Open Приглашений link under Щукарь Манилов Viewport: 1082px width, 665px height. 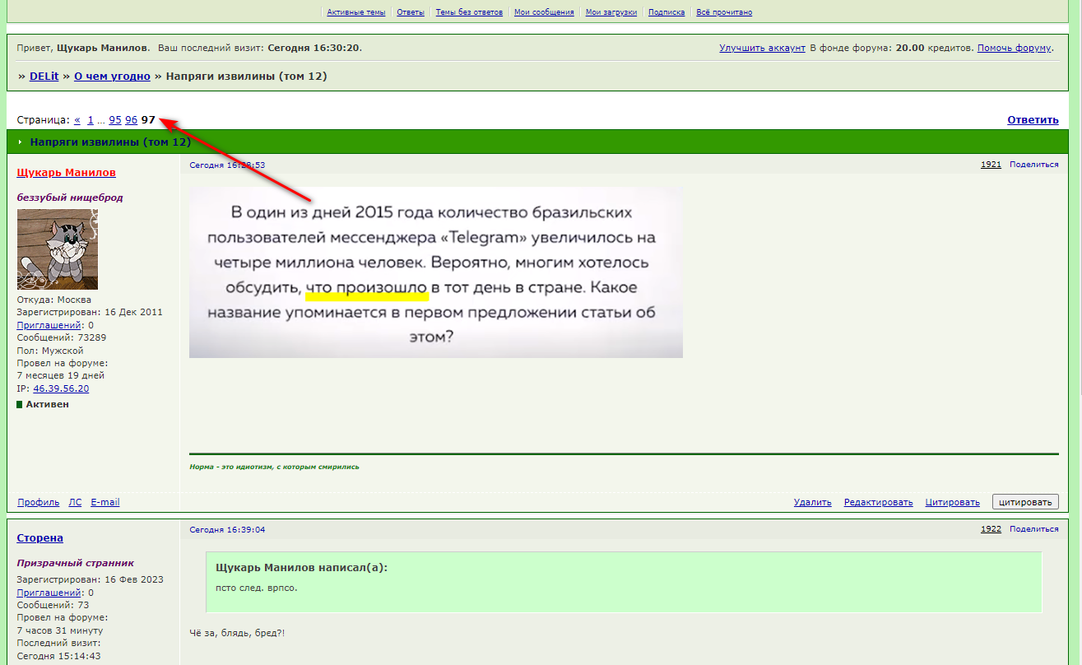pyautogui.click(x=49, y=325)
